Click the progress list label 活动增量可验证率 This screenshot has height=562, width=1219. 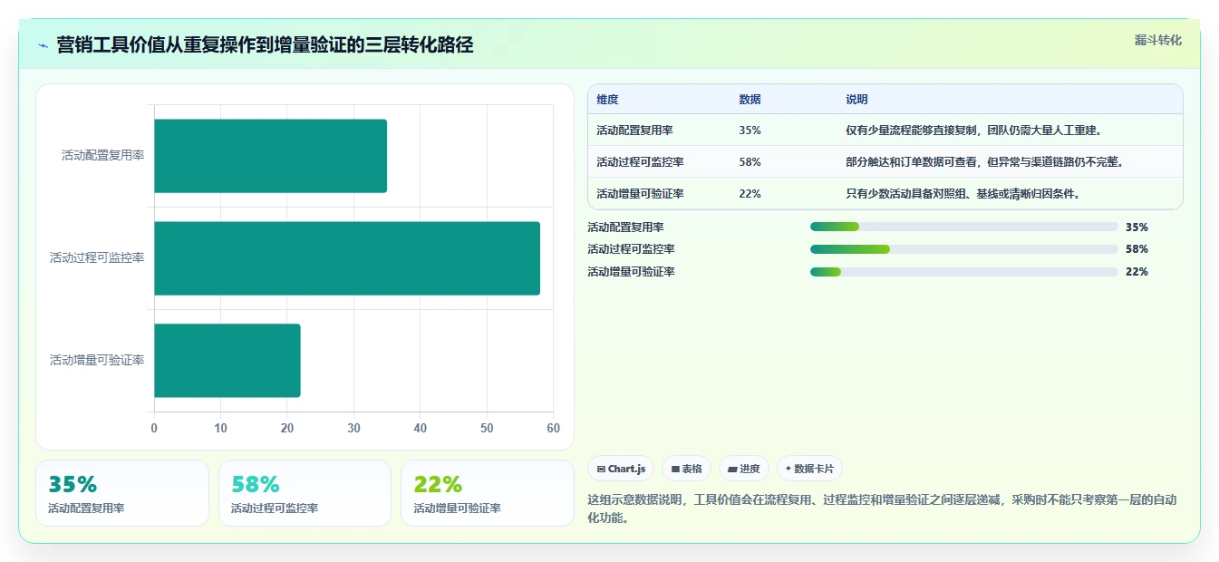[x=631, y=272]
